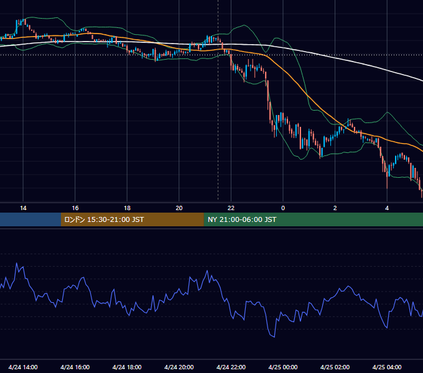Viewport: 423px width, 373px height.
Task: Click the 22 time axis label
Action: coord(231,208)
